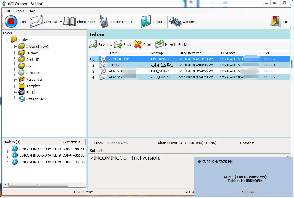Screen dimensions: 294x198
Task: Delete the selected message with red X
Action: click(x=138, y=44)
